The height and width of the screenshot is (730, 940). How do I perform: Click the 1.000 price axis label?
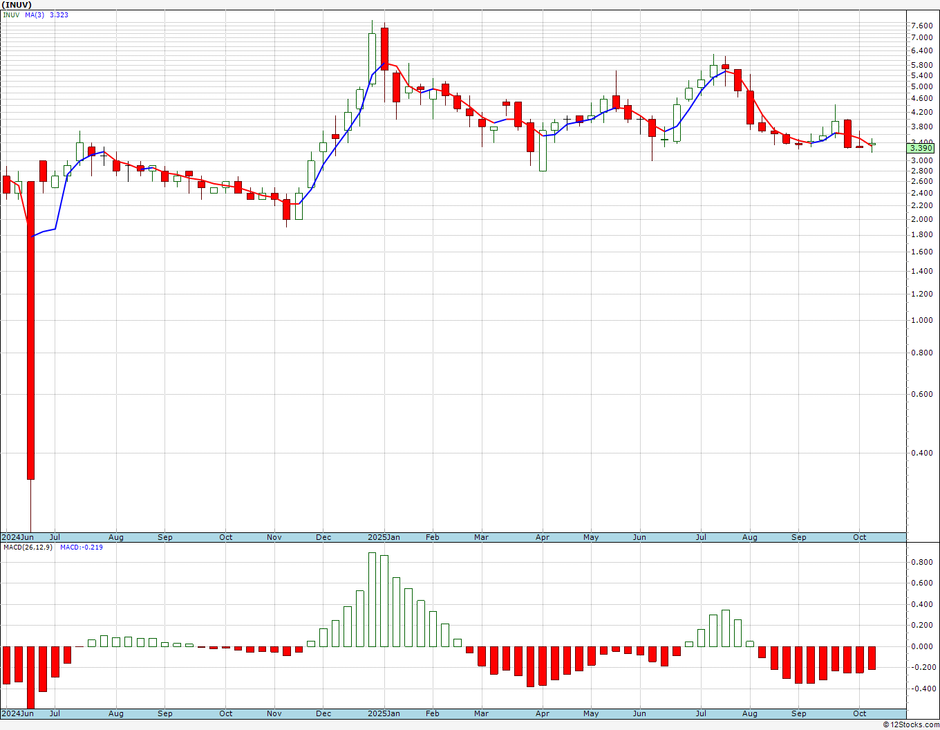coord(921,320)
